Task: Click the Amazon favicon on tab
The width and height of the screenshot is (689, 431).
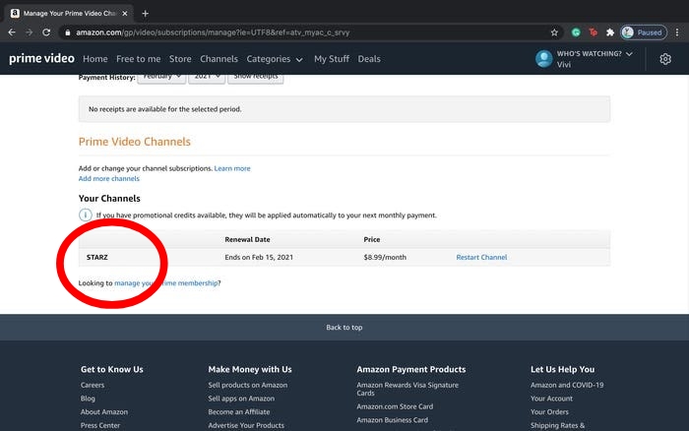Action: [x=15, y=13]
